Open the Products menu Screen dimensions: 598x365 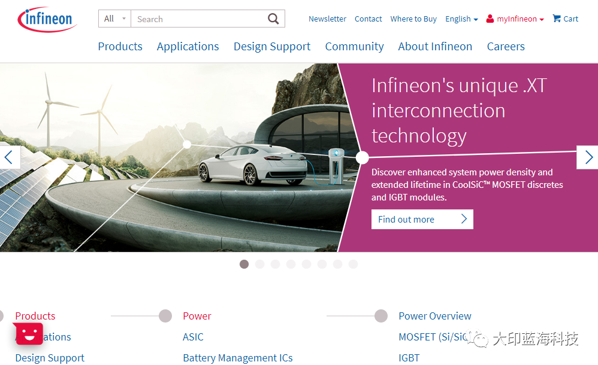120,47
